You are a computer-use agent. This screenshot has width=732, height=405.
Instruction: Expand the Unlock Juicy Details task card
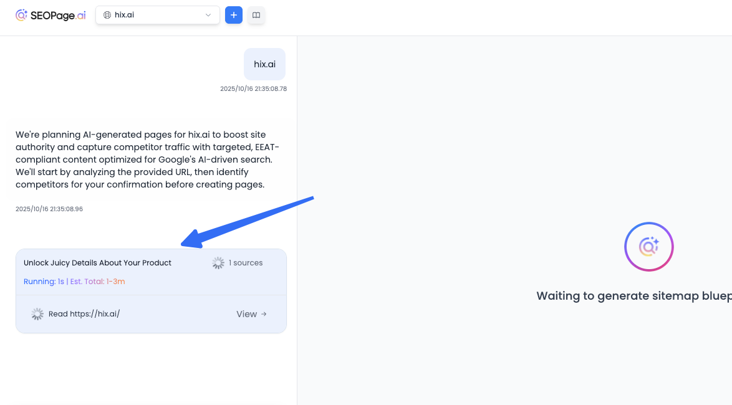97,263
